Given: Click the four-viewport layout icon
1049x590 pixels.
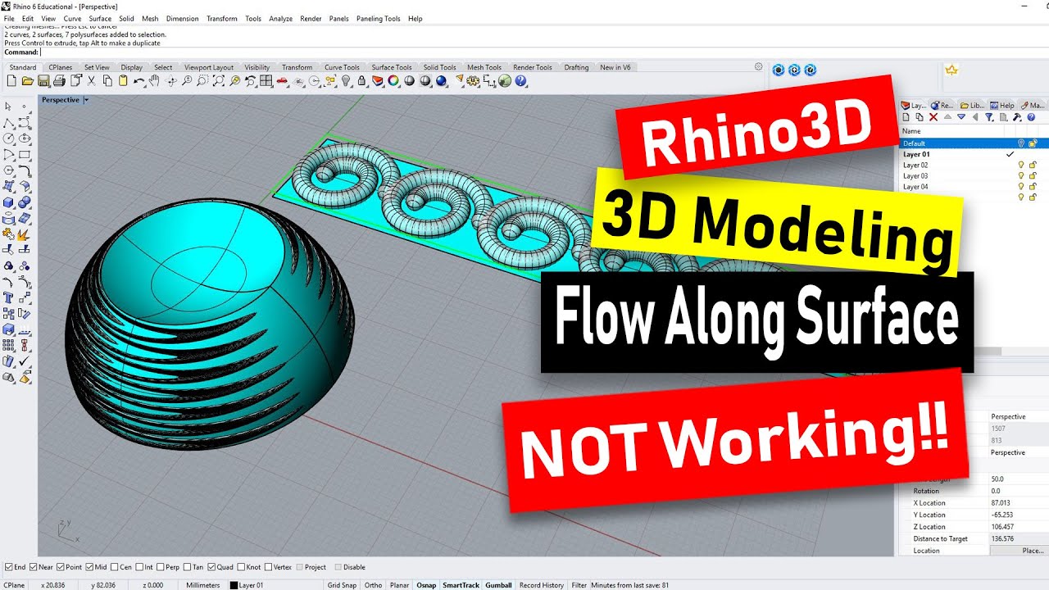Looking at the screenshot, I should pos(266,81).
